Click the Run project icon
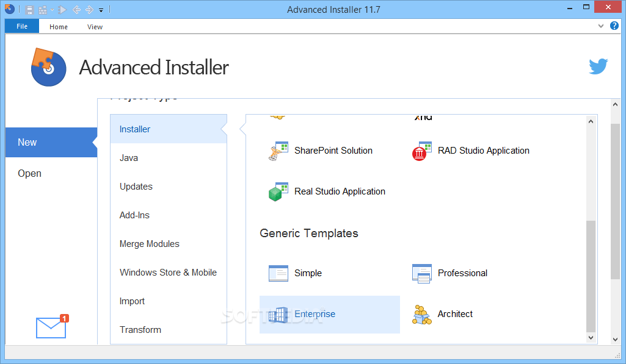The height and width of the screenshot is (364, 626). point(62,10)
